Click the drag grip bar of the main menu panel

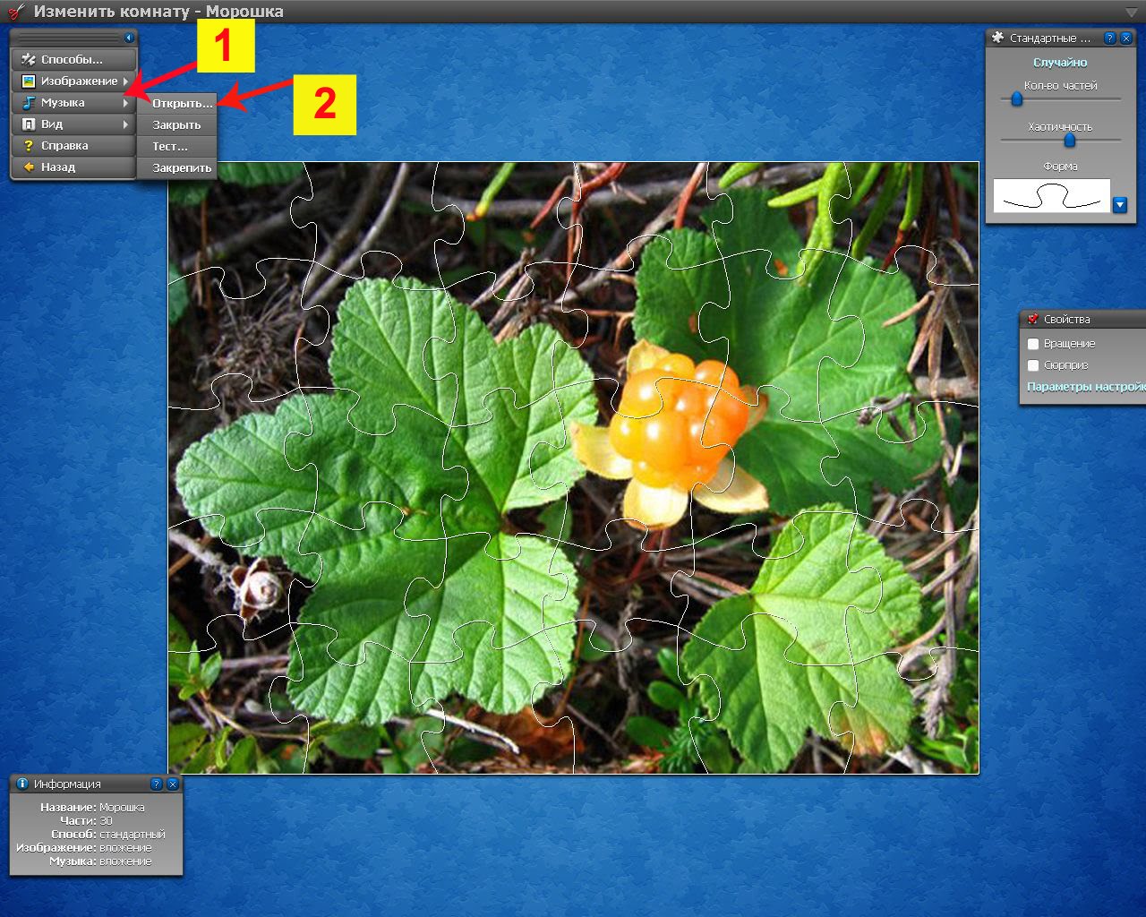click(68, 38)
